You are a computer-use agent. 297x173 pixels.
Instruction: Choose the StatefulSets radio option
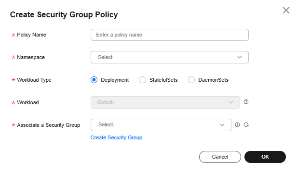tap(142, 80)
